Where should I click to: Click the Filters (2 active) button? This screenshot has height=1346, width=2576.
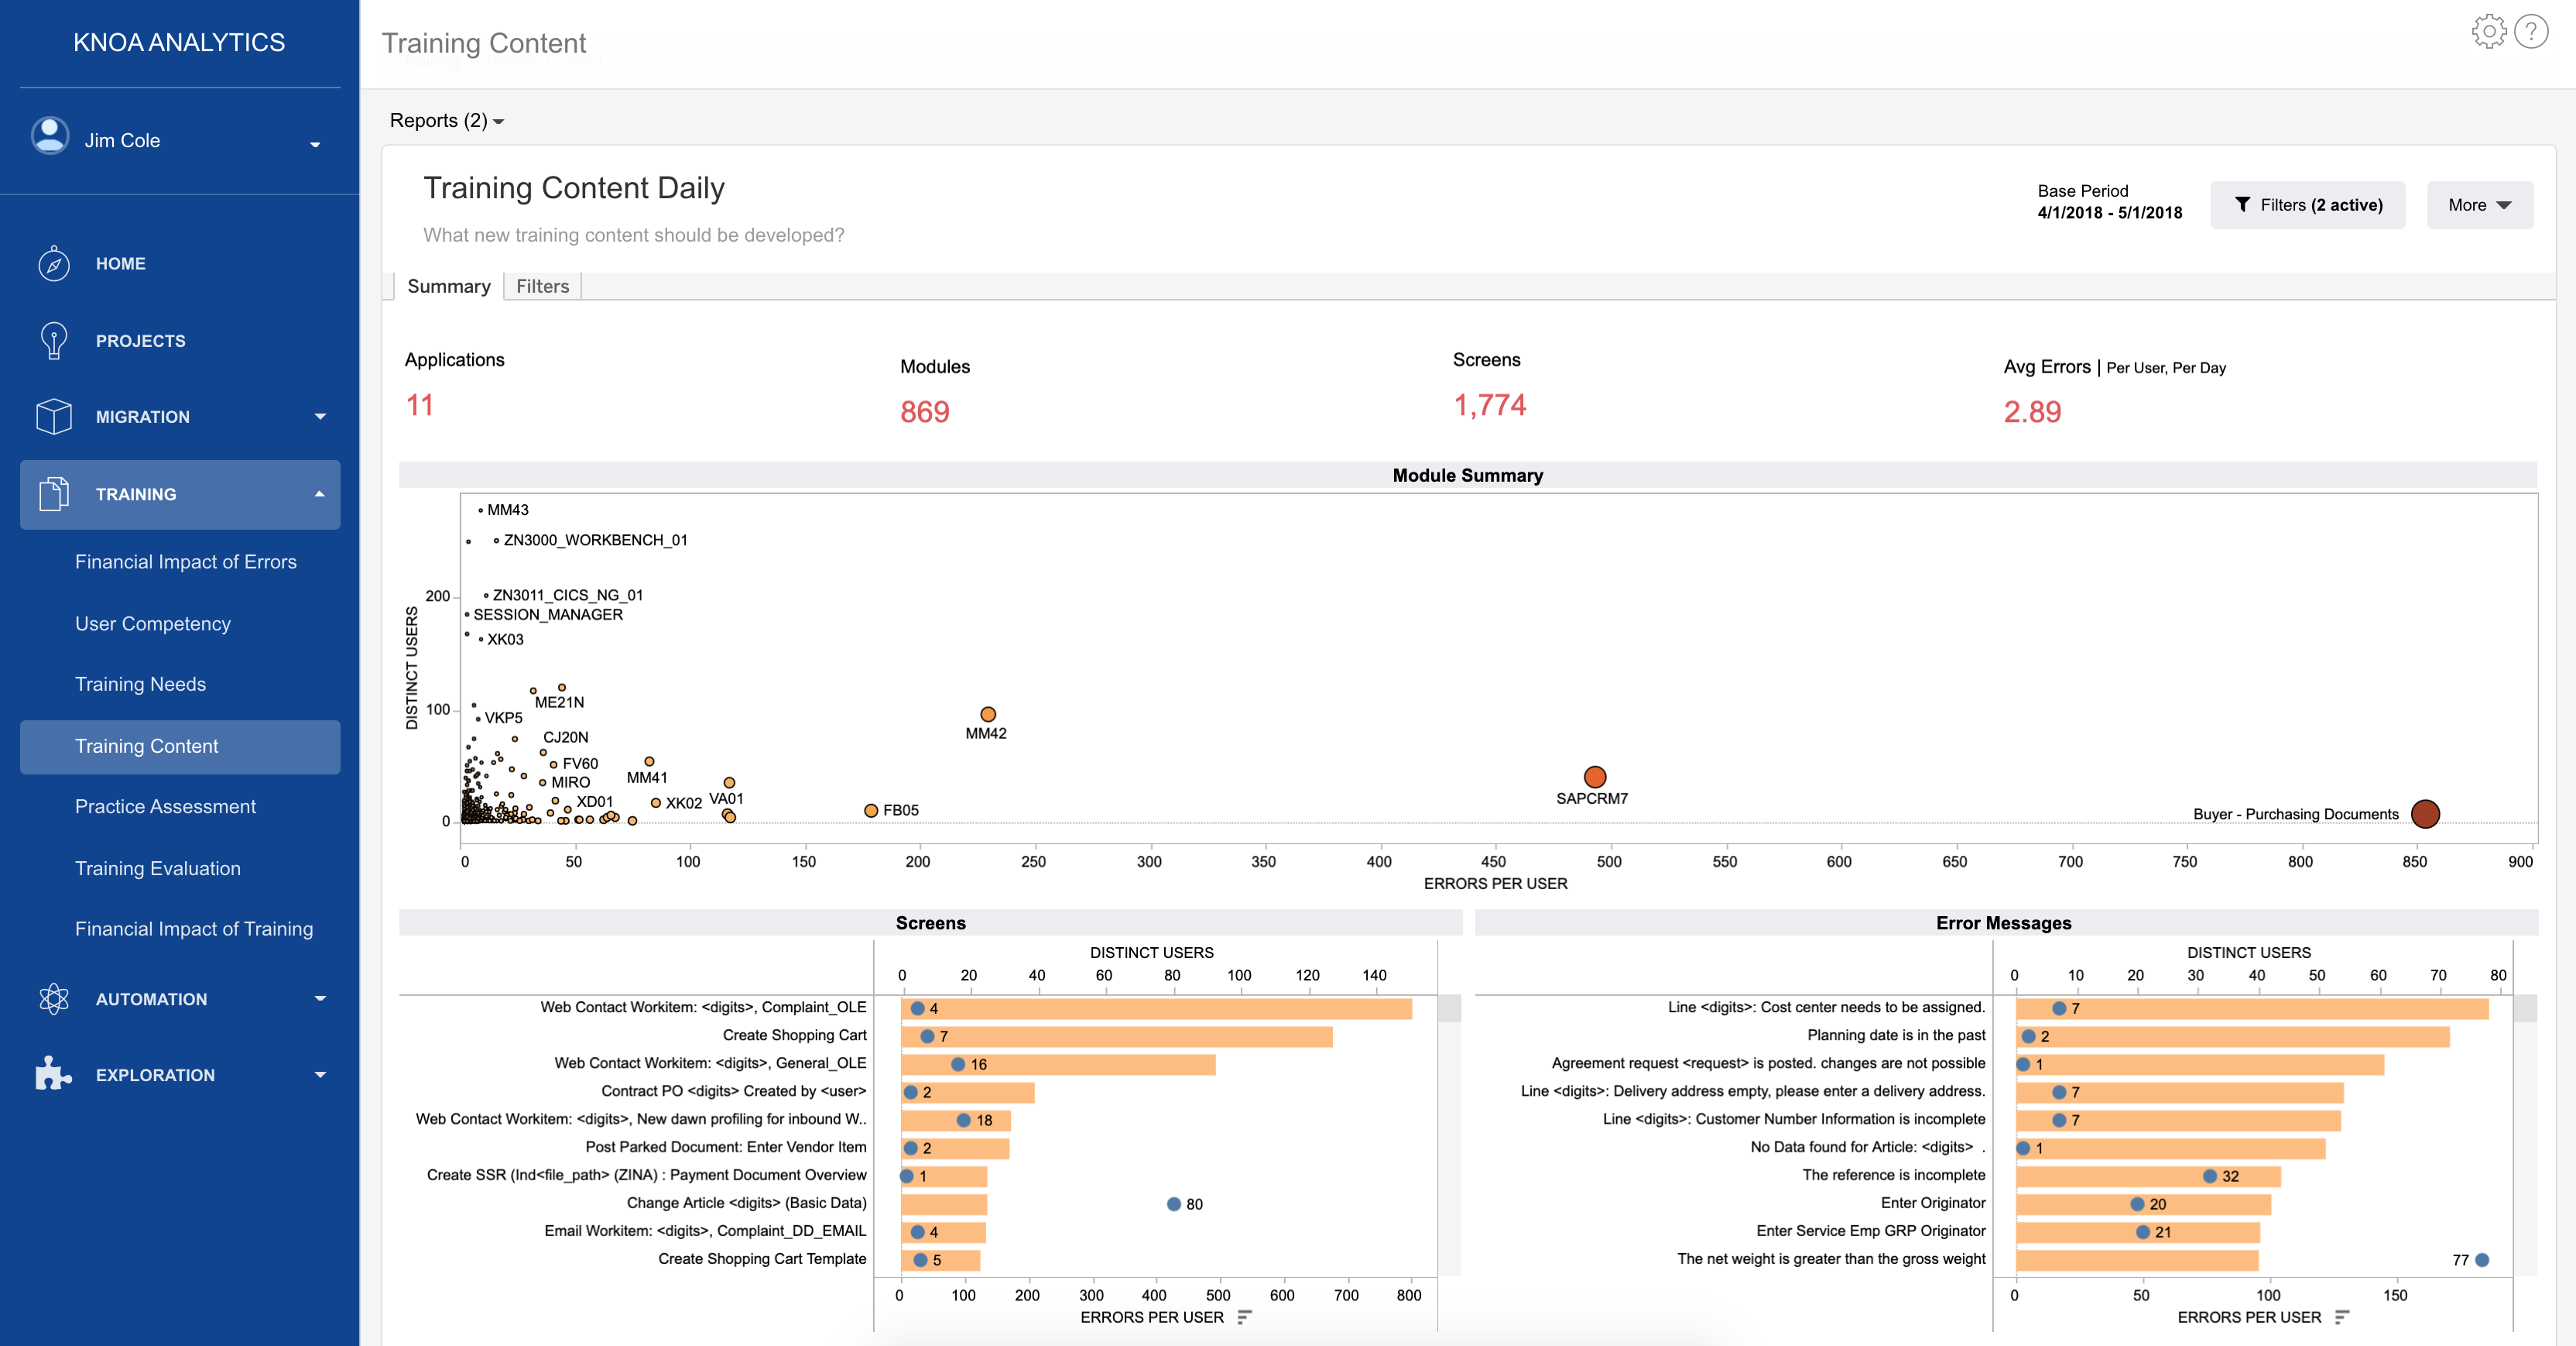coord(2307,205)
